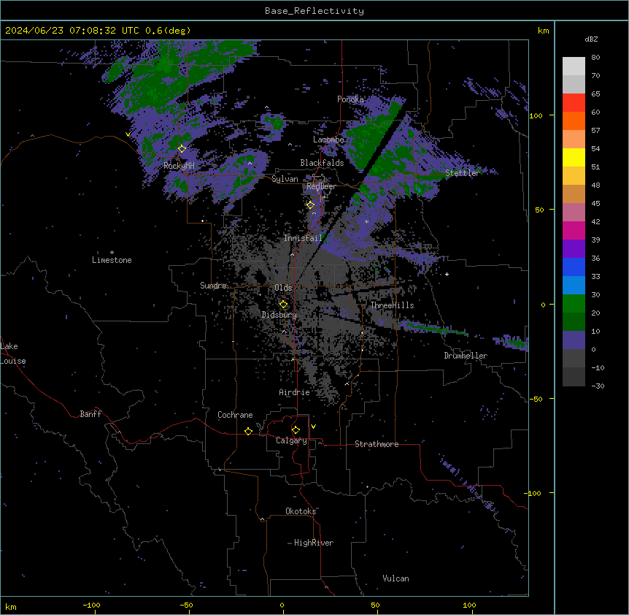629x615 pixels.
Task: Click the Base_Reflectivity title
Action: tap(314, 11)
